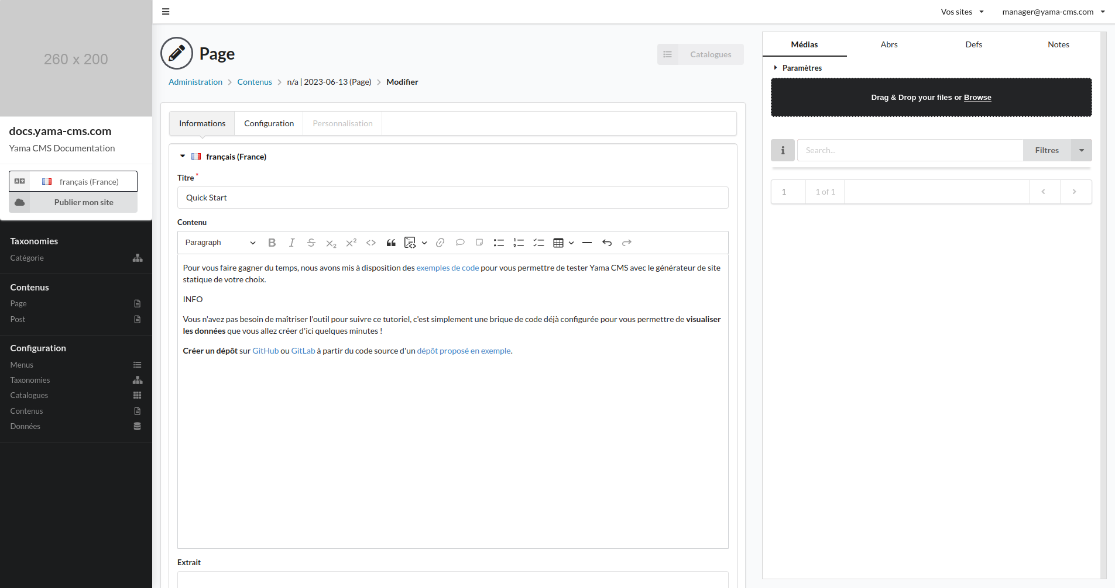
Task: Insert a horizontal line in the content
Action: point(587,243)
